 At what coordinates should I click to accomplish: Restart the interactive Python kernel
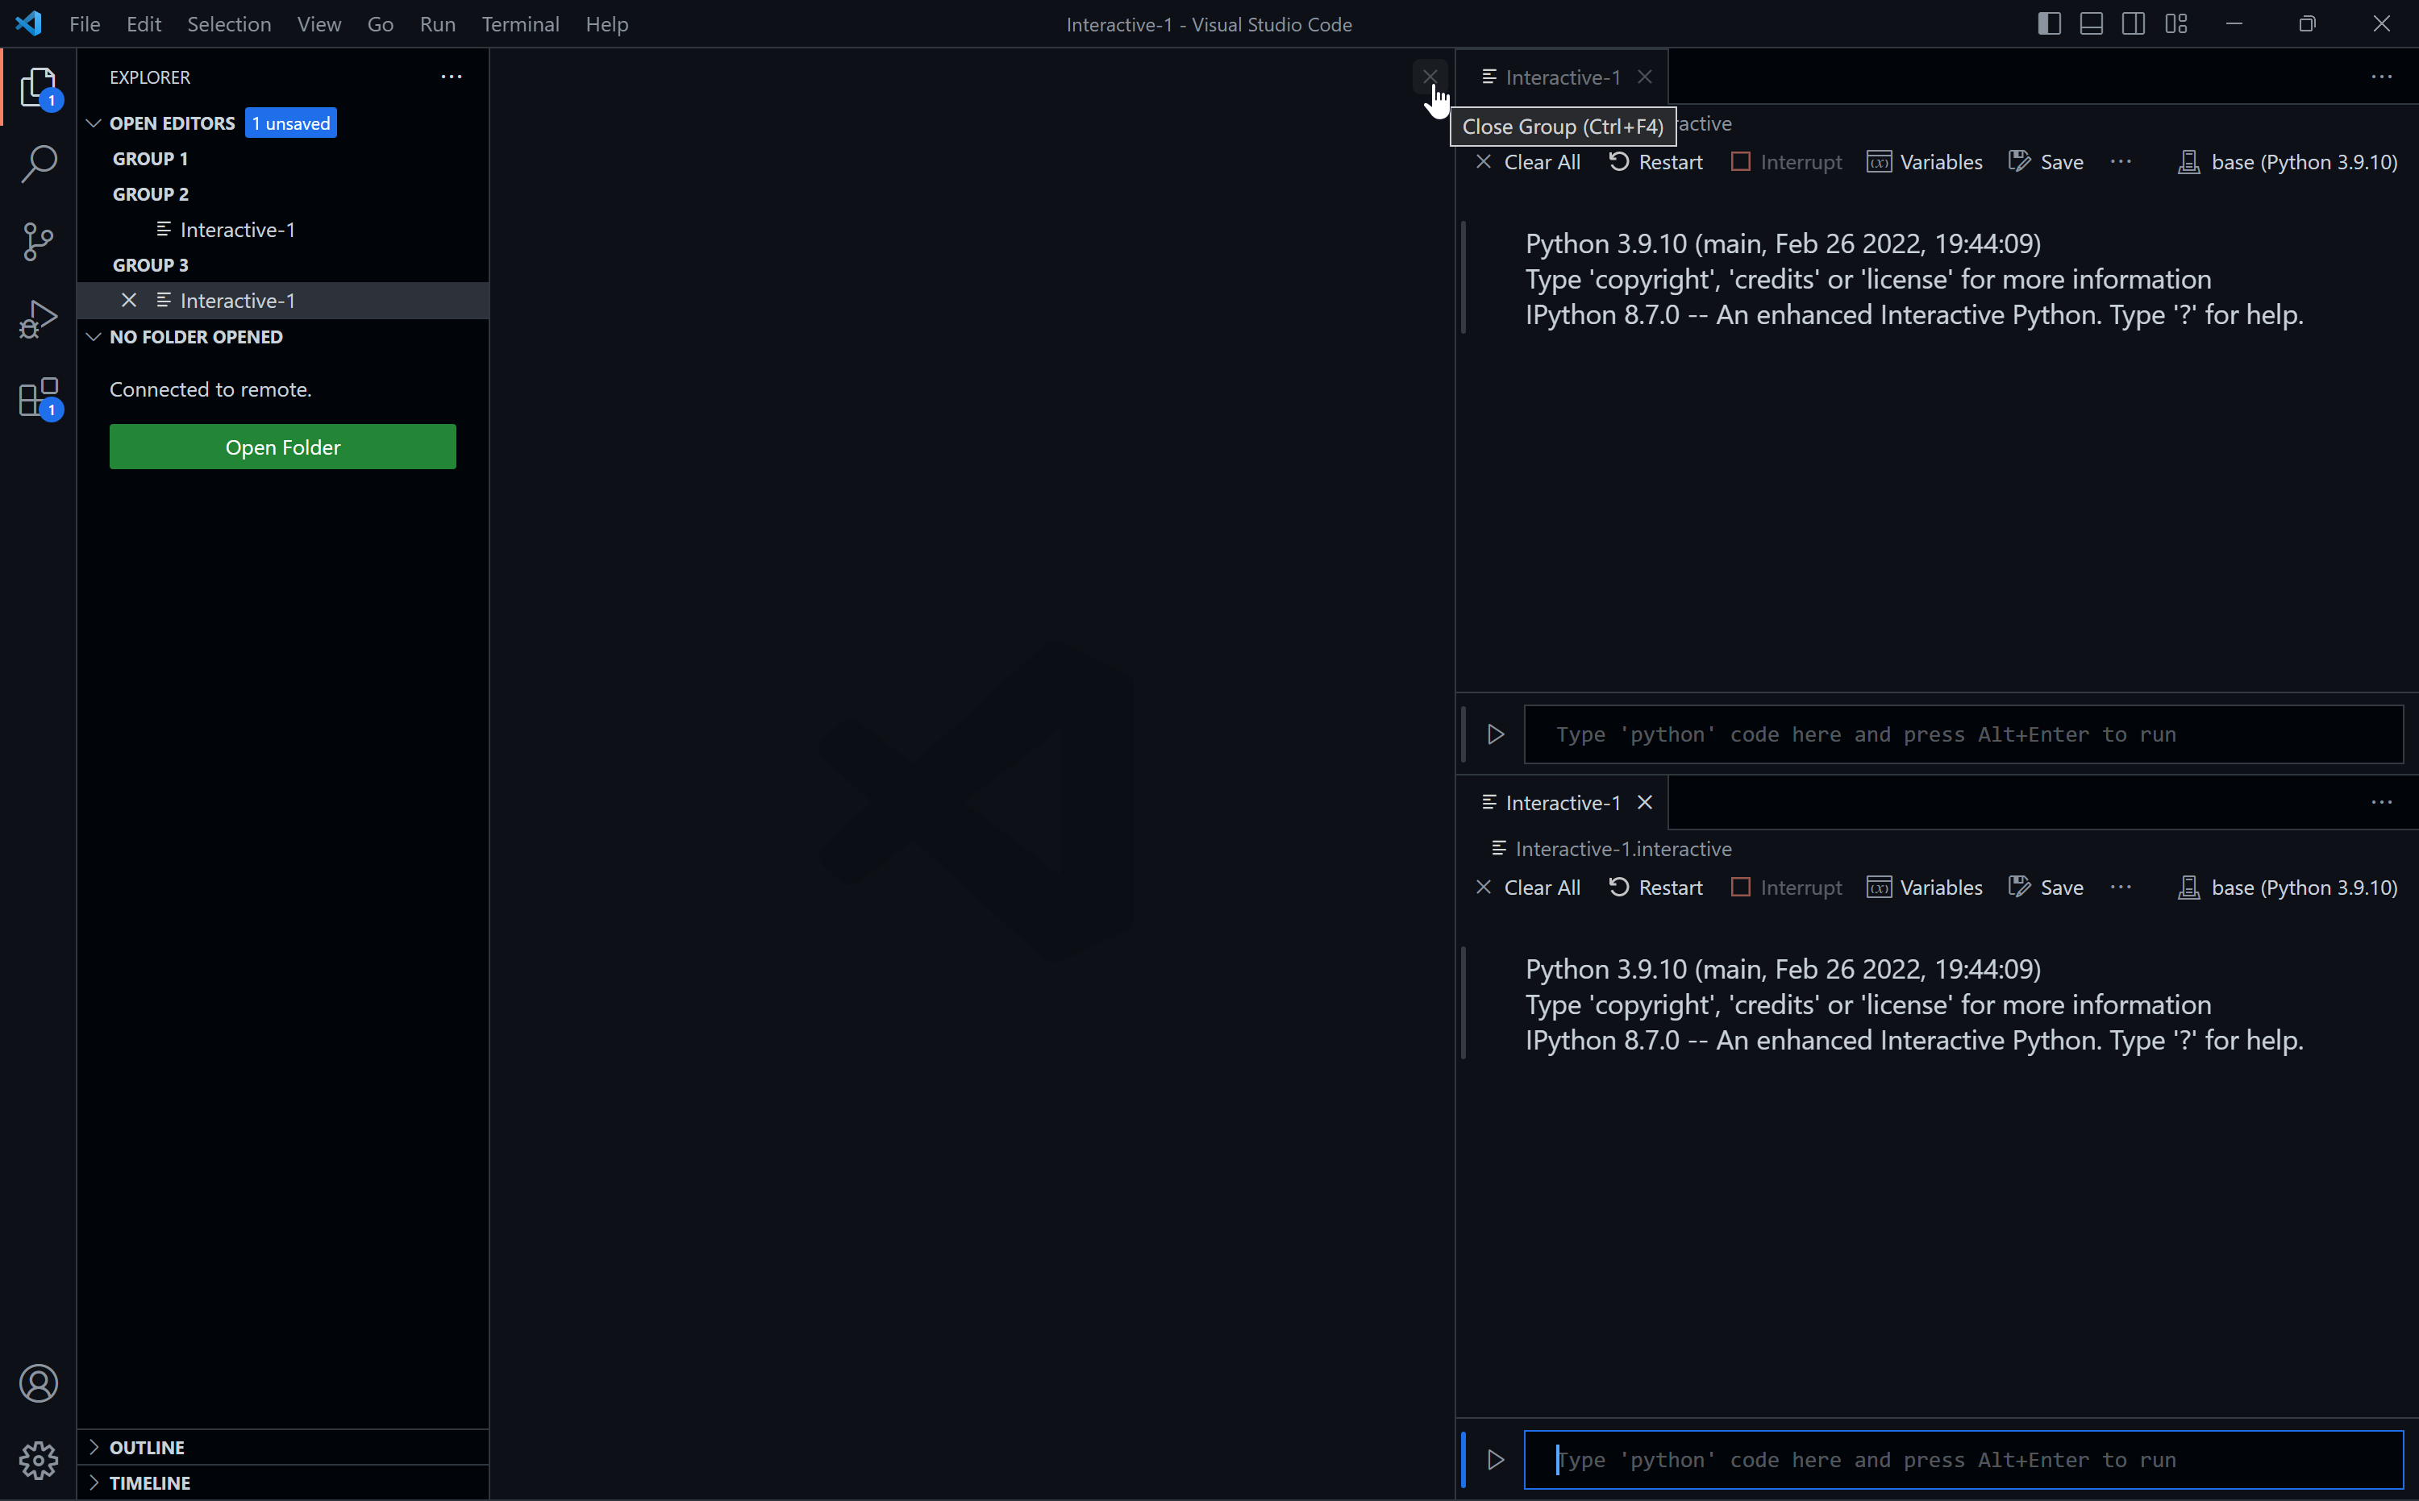[1655, 161]
